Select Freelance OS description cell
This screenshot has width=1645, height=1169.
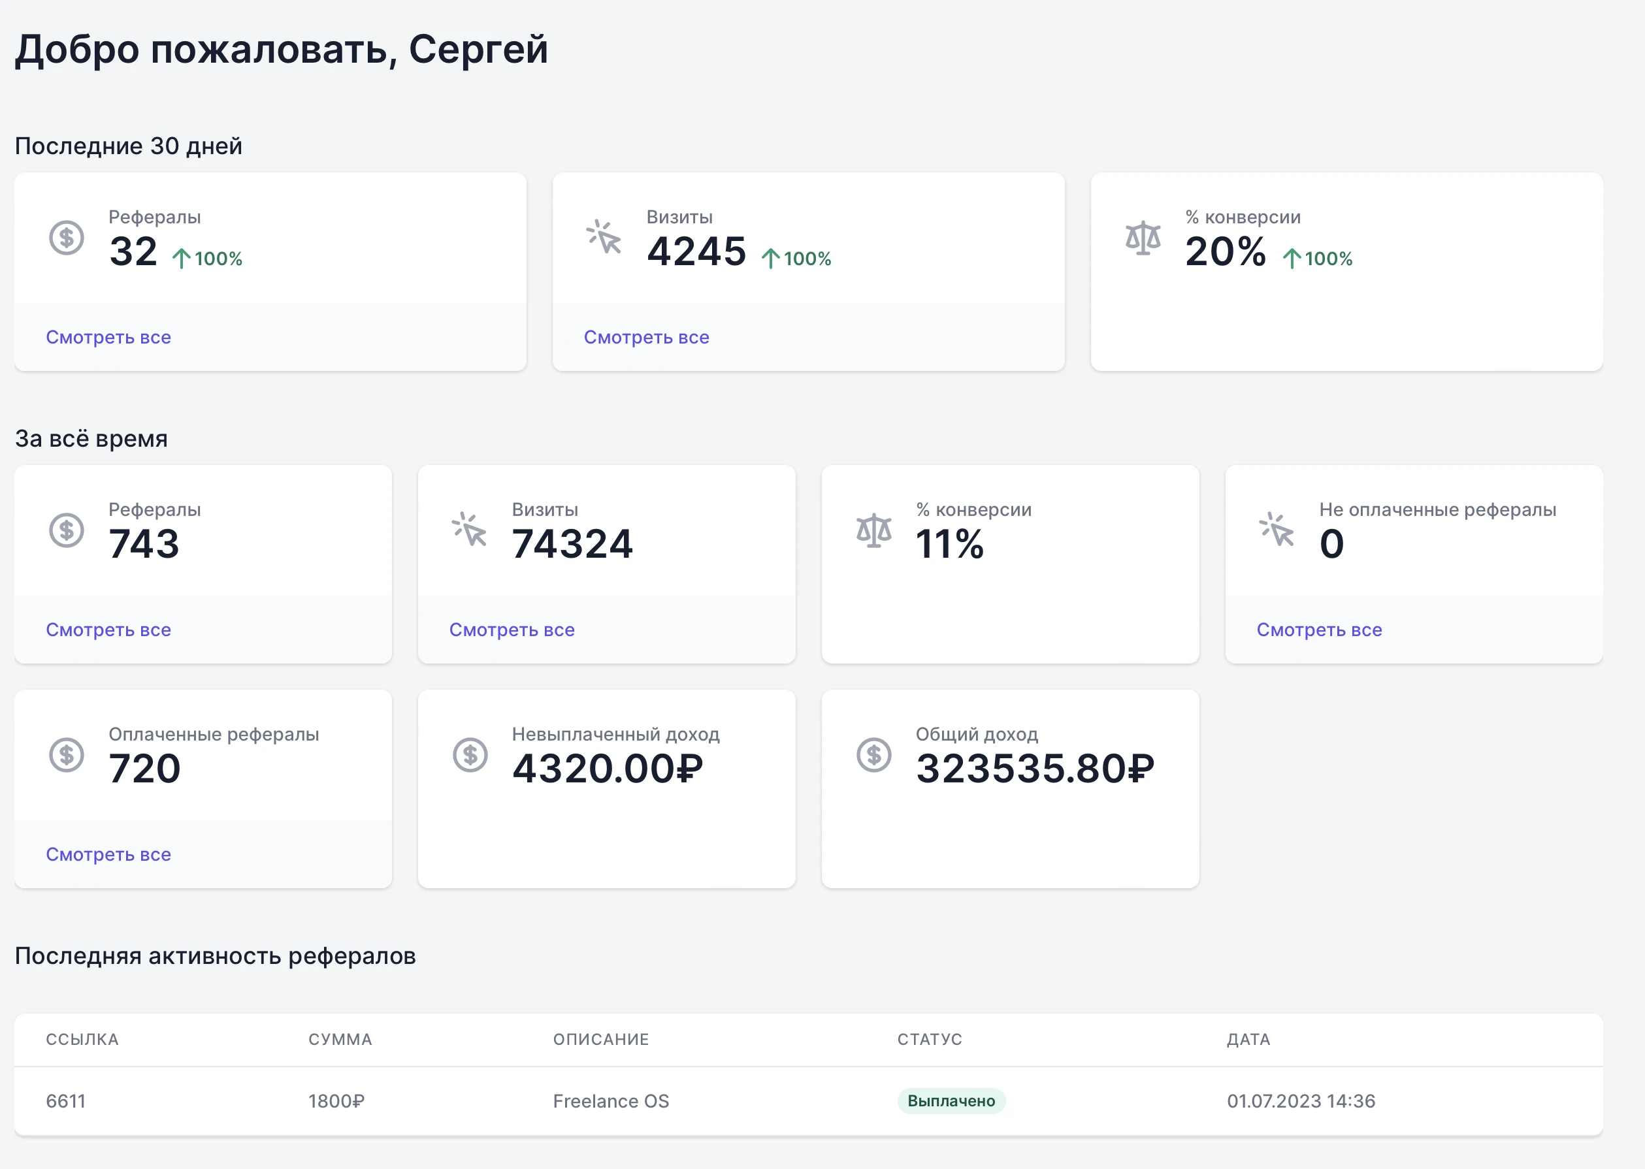click(x=610, y=1101)
